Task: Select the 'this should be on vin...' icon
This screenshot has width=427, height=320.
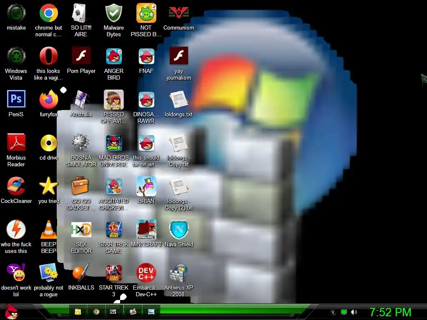Action: [146, 143]
